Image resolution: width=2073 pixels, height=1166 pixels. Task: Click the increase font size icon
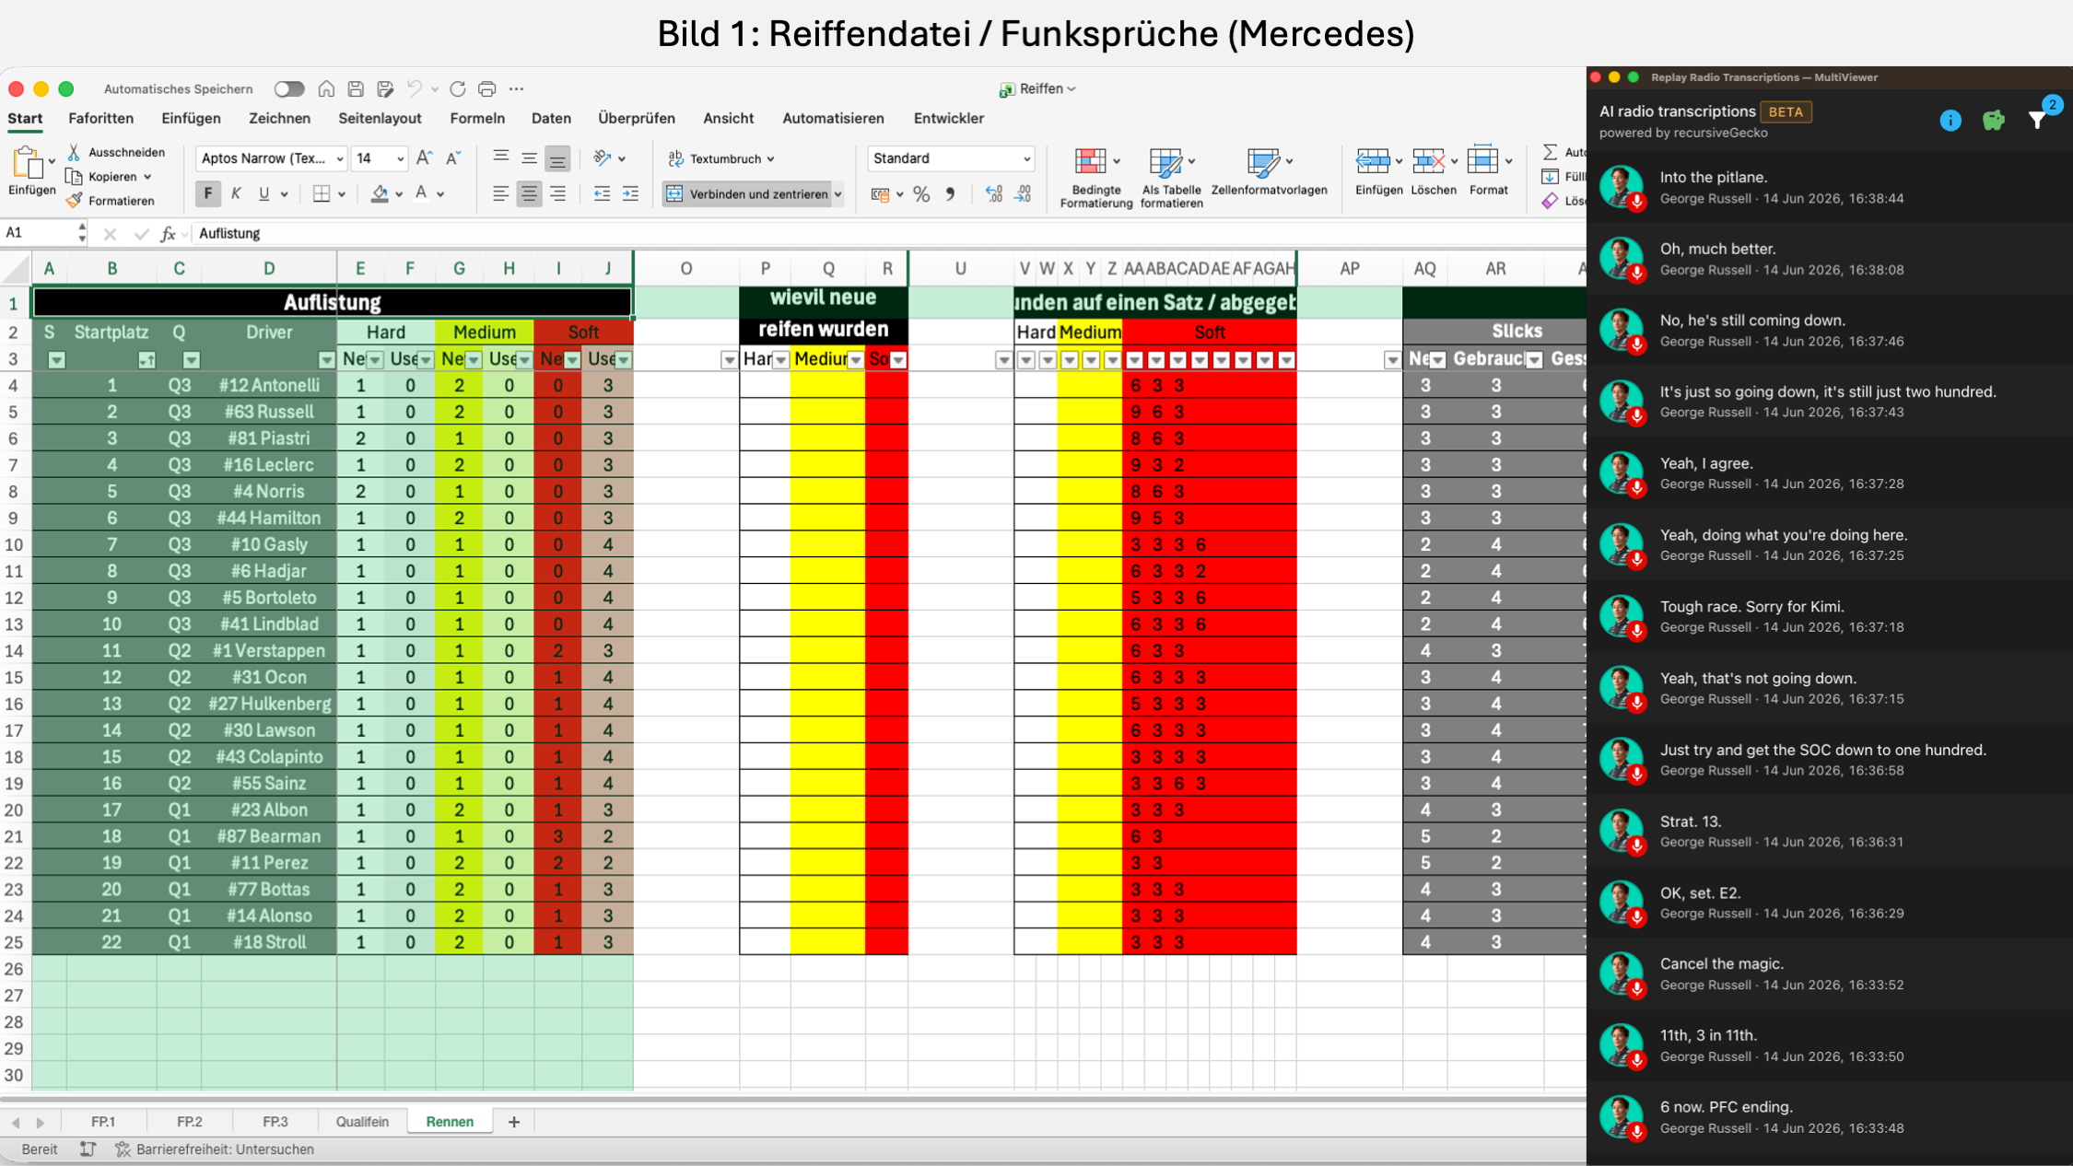tap(425, 158)
